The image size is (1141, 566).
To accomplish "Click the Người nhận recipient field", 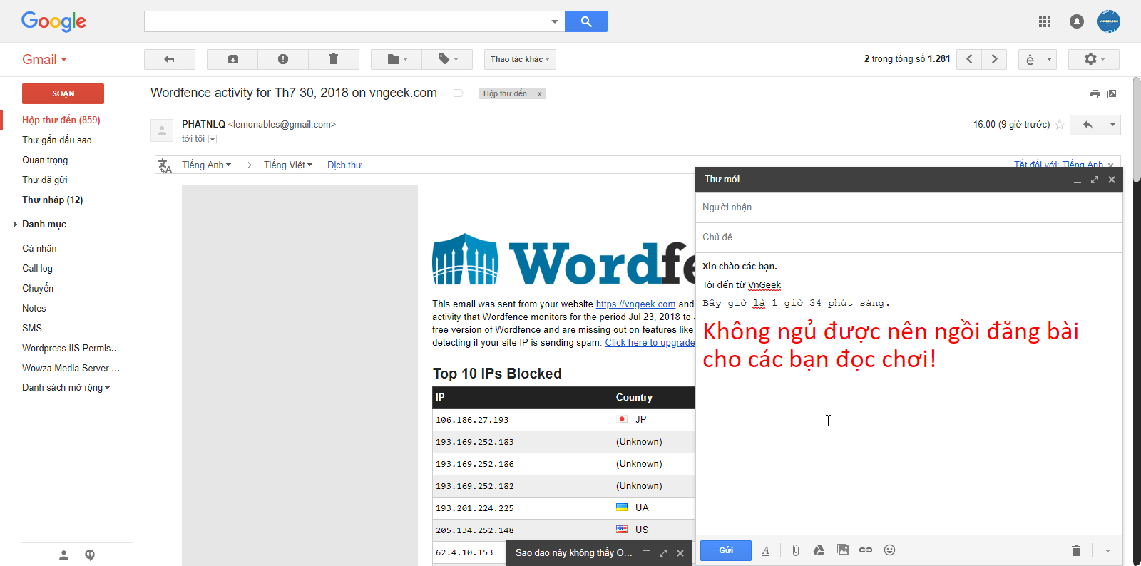I will coord(909,207).
